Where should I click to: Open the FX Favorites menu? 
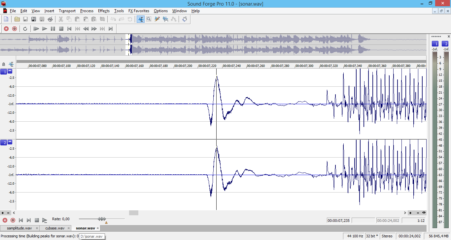139,11
